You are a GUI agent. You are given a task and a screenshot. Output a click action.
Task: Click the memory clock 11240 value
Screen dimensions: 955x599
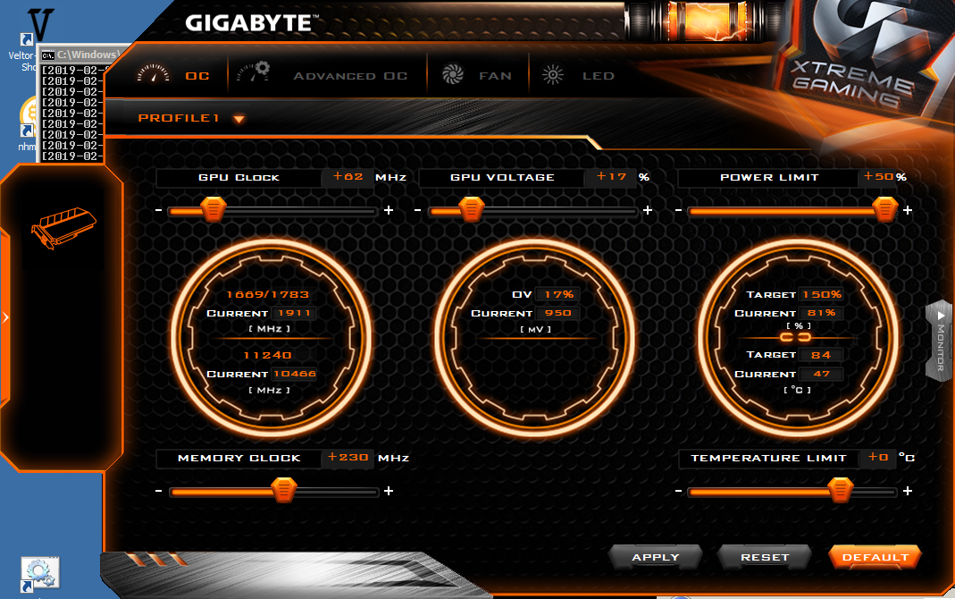[x=268, y=355]
